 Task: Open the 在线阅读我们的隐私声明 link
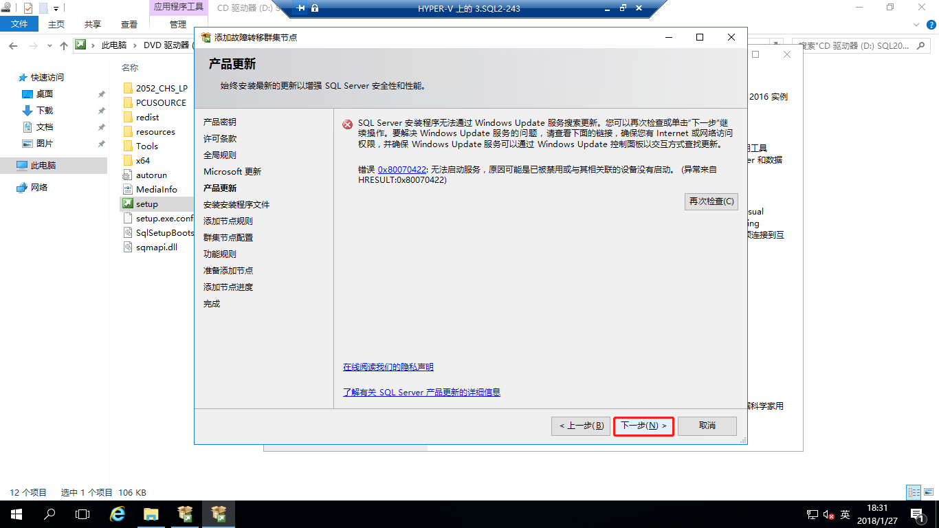(x=388, y=367)
